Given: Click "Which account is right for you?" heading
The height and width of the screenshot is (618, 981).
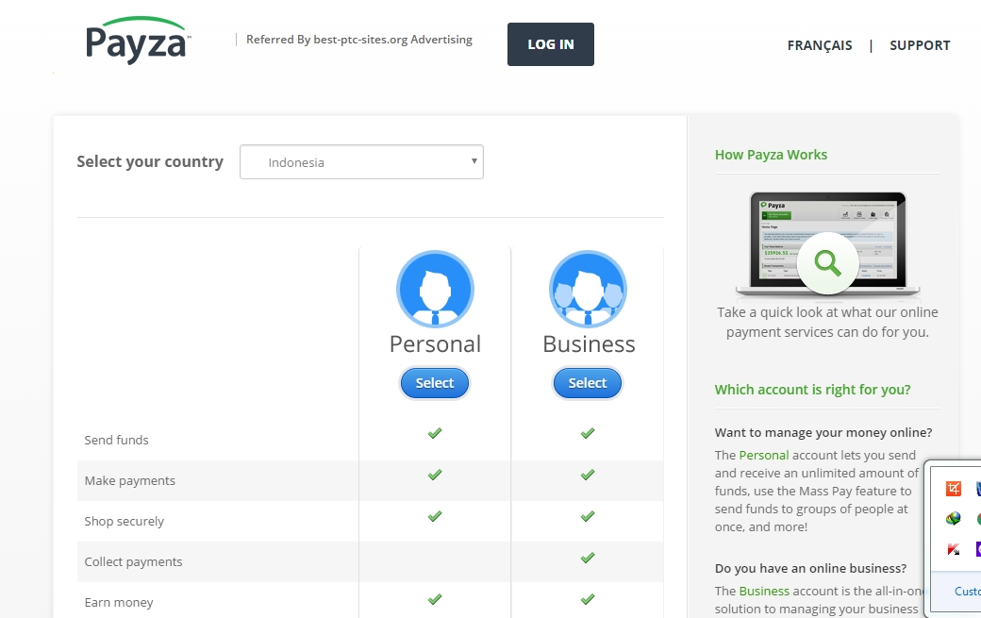Looking at the screenshot, I should [813, 390].
